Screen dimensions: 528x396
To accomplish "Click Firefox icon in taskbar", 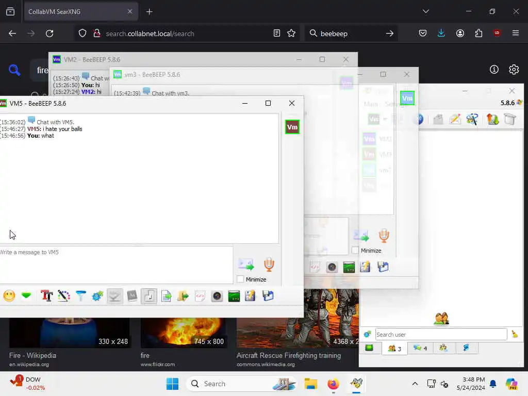I will pos(333,384).
